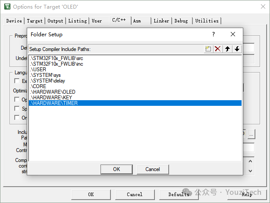Image resolution: width=270 pixels, height=203 pixels.
Task: Click OK in Options for Target window
Action: (x=91, y=194)
